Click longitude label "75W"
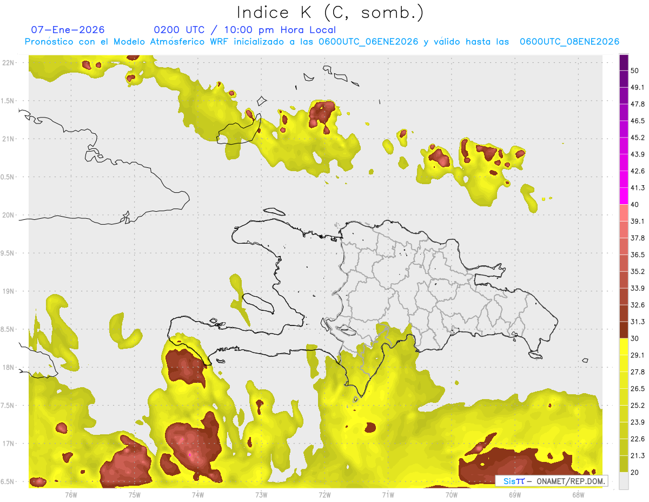The width and height of the screenshot is (649, 502). click(134, 494)
